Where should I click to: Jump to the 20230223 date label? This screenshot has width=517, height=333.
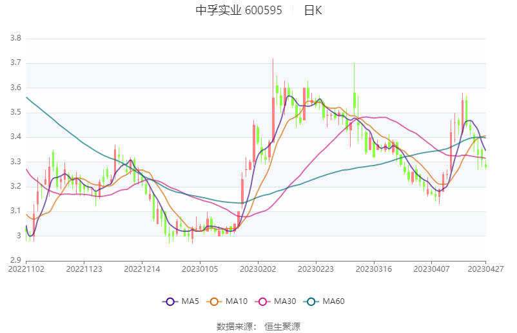coord(315,268)
